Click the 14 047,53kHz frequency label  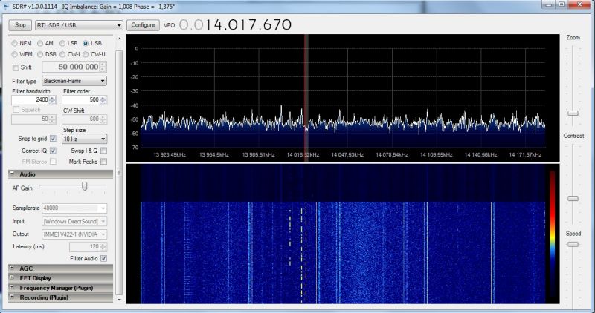pos(347,155)
